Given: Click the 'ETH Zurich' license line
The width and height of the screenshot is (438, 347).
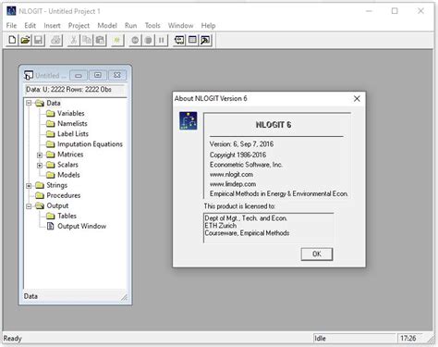Looking at the screenshot, I should coord(221,226).
